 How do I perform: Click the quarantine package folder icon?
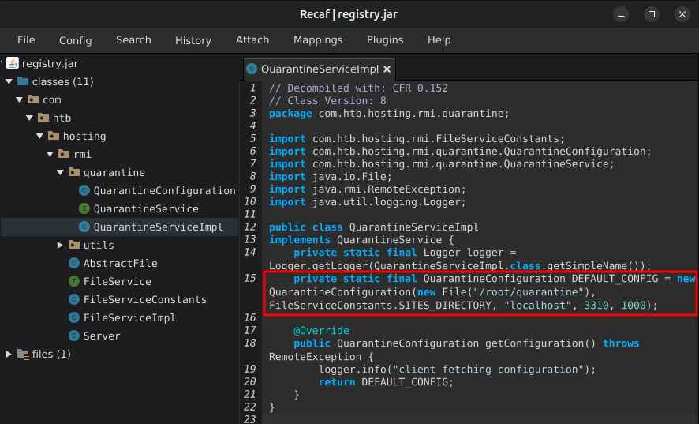74,173
